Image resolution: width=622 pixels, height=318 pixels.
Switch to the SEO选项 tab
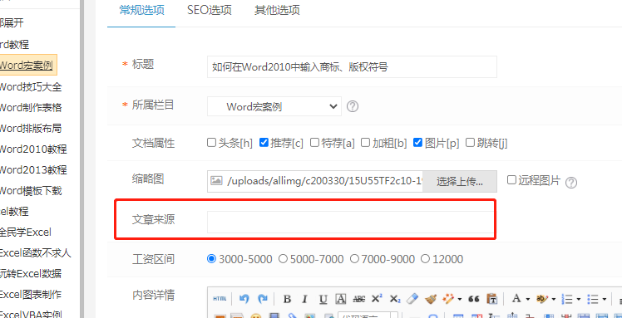click(x=209, y=11)
